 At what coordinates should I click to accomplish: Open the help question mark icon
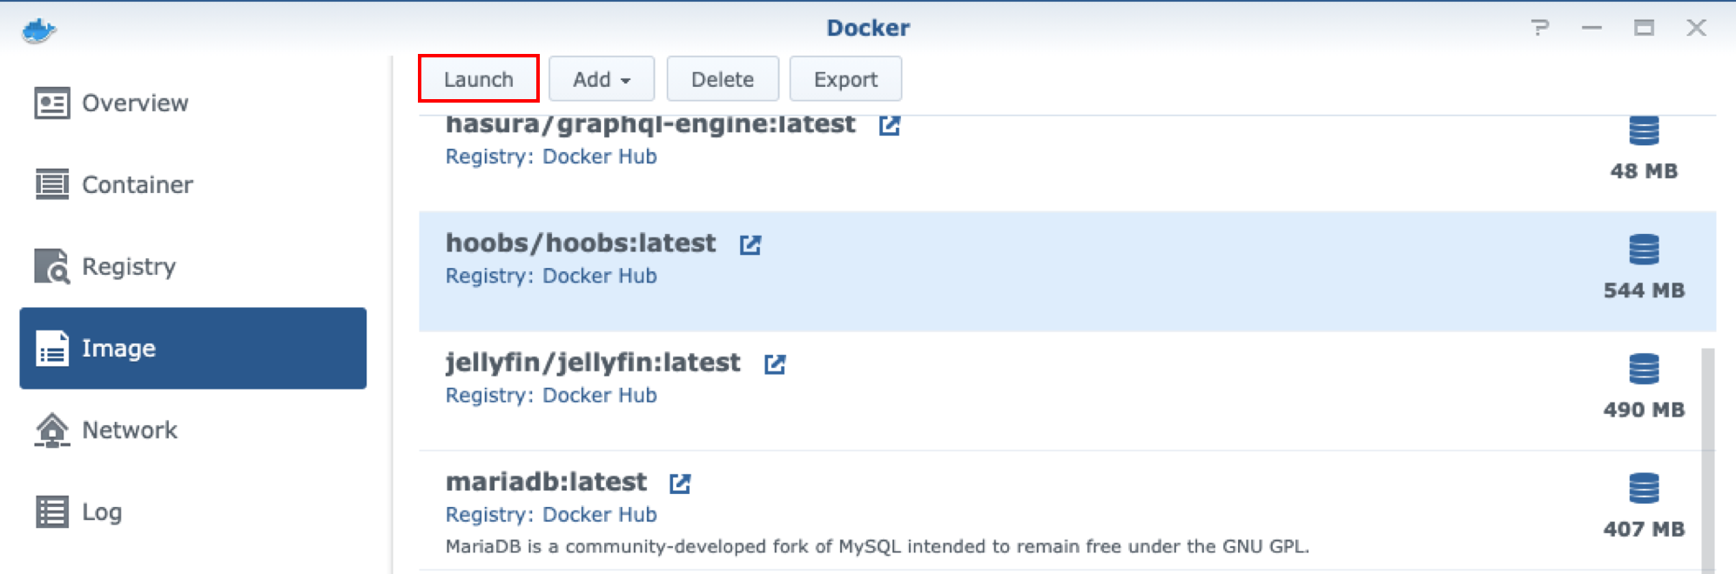pyautogui.click(x=1540, y=28)
